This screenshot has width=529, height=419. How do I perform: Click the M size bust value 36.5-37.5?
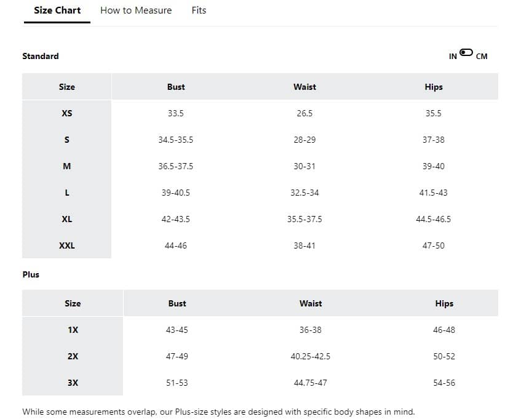point(176,167)
